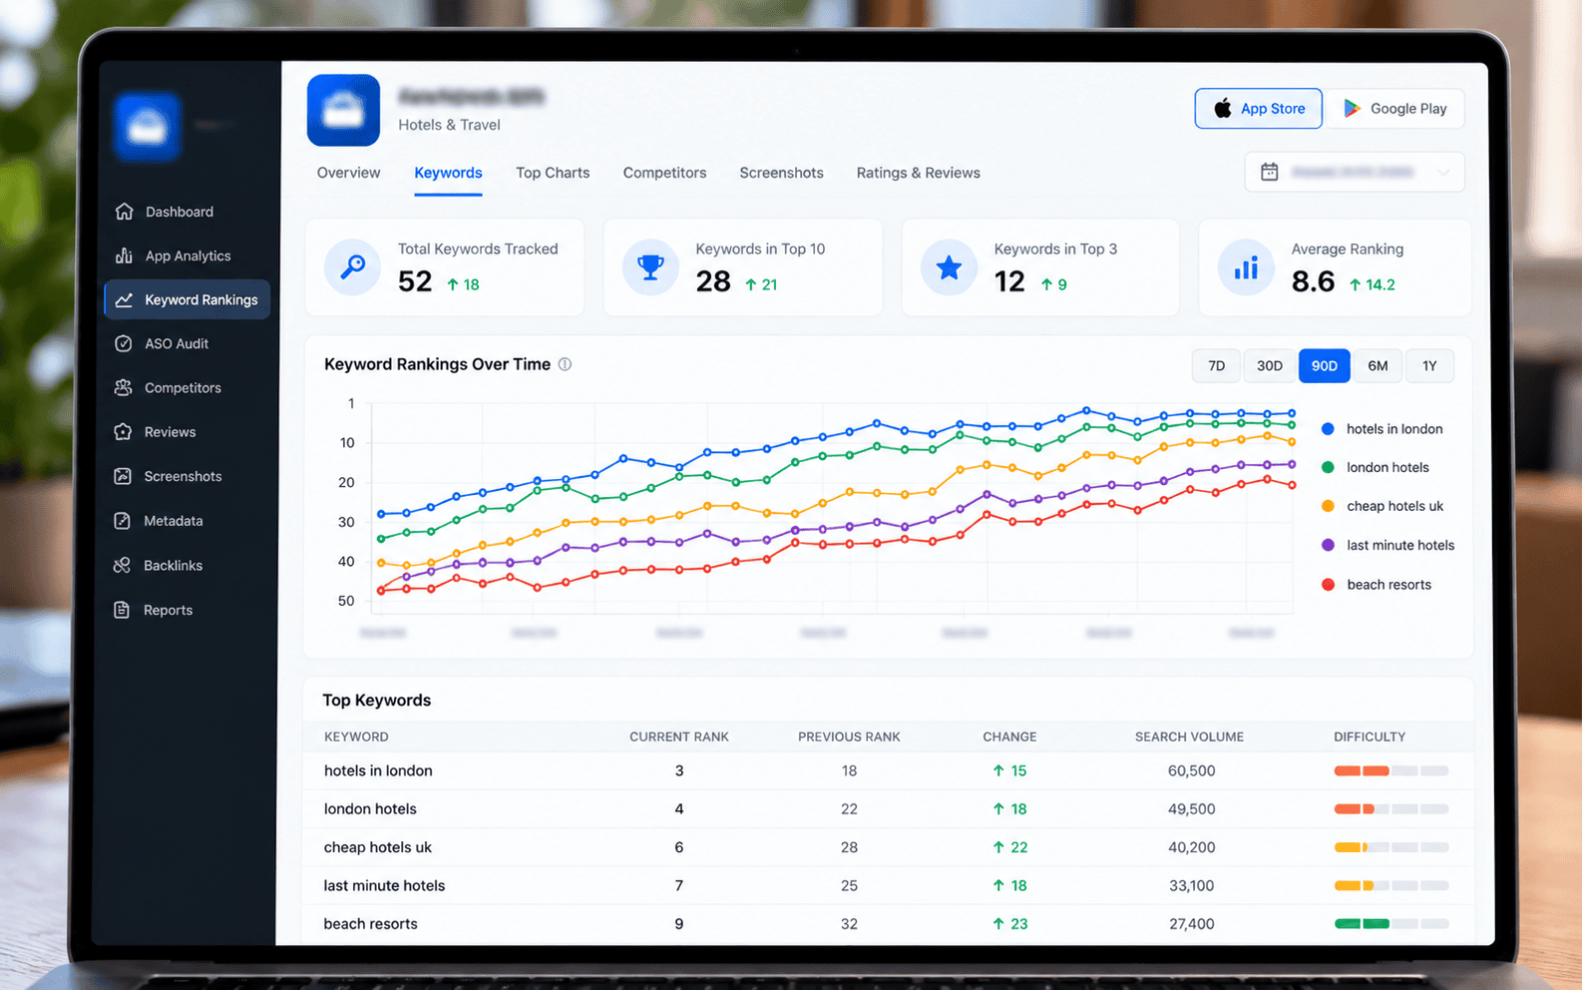Click the difficulty bar for hotels in london
The width and height of the screenshot is (1582, 990).
pyautogui.click(x=1390, y=770)
